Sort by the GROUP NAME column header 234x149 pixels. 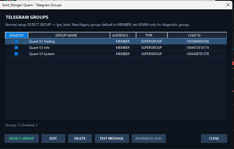[x=69, y=35]
